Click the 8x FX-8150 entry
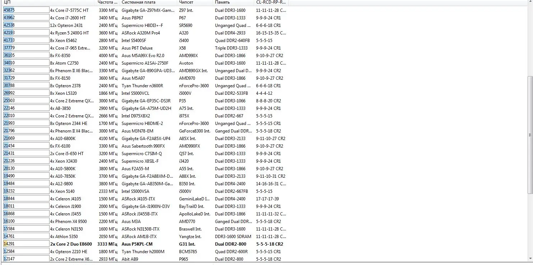The width and height of the screenshot is (533, 265). pyautogui.click(x=145, y=78)
